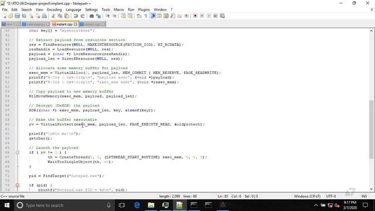Screen dimensions: 375x211
Task: Open the File menu
Action: click(x=5, y=9)
